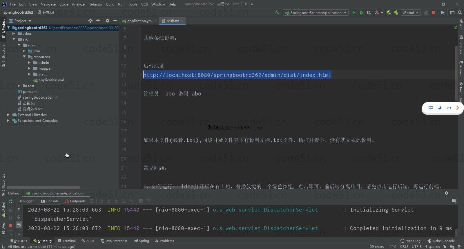Collapse the src folder

(14, 39)
